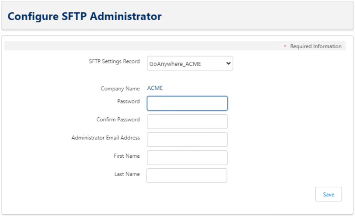Focus the Password input field

point(187,103)
